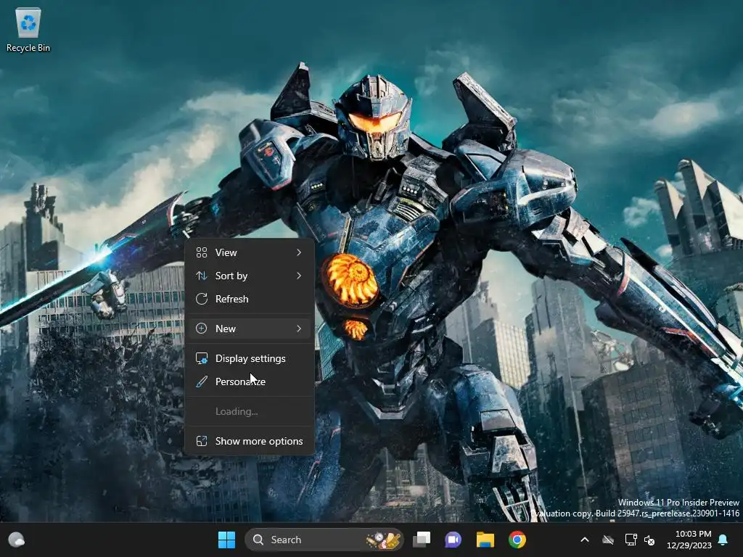Select Sort by in the context menu
The image size is (743, 557).
pyautogui.click(x=250, y=276)
